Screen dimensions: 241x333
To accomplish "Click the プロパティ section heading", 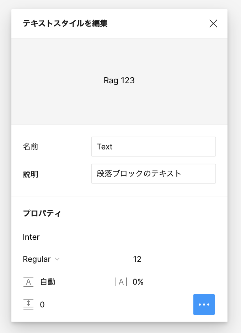I will pyautogui.click(x=42, y=213).
